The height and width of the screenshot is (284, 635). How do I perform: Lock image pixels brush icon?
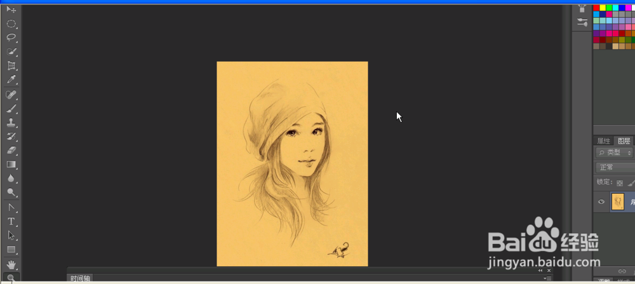(631, 183)
